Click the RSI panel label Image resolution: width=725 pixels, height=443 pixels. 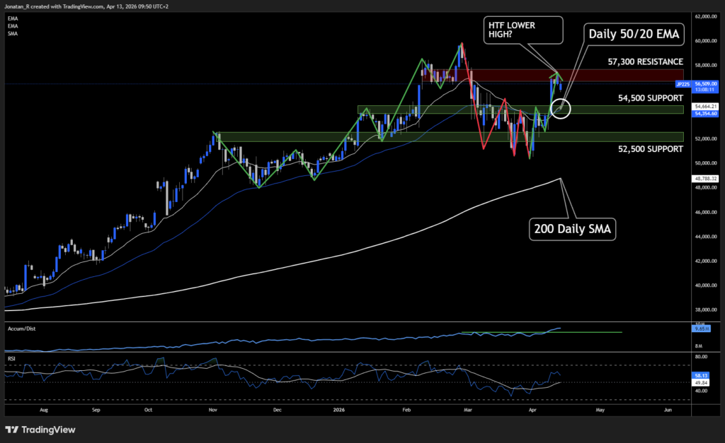(11, 358)
